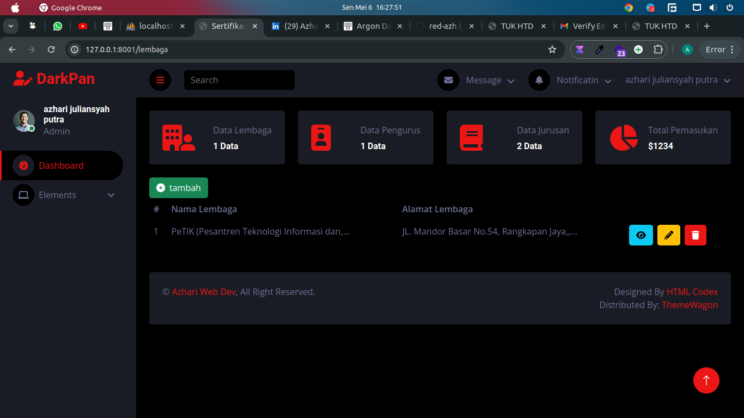Viewport: 744px width, 418px height.
Task: Click the green tambah button
Action: pos(179,188)
